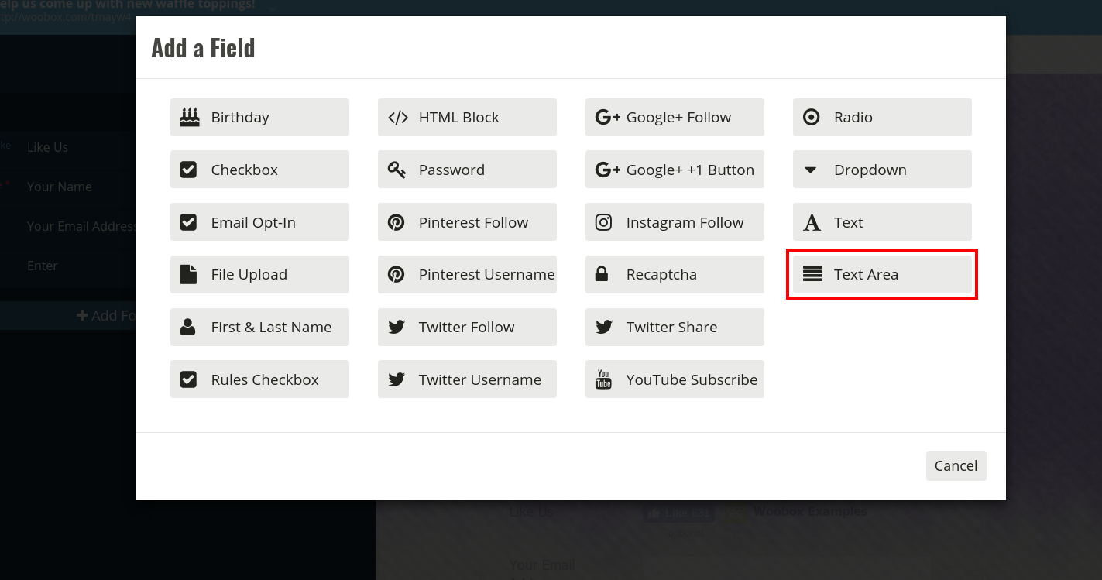Choose the Password key icon
Screen dimensions: 1102x580
397,170
